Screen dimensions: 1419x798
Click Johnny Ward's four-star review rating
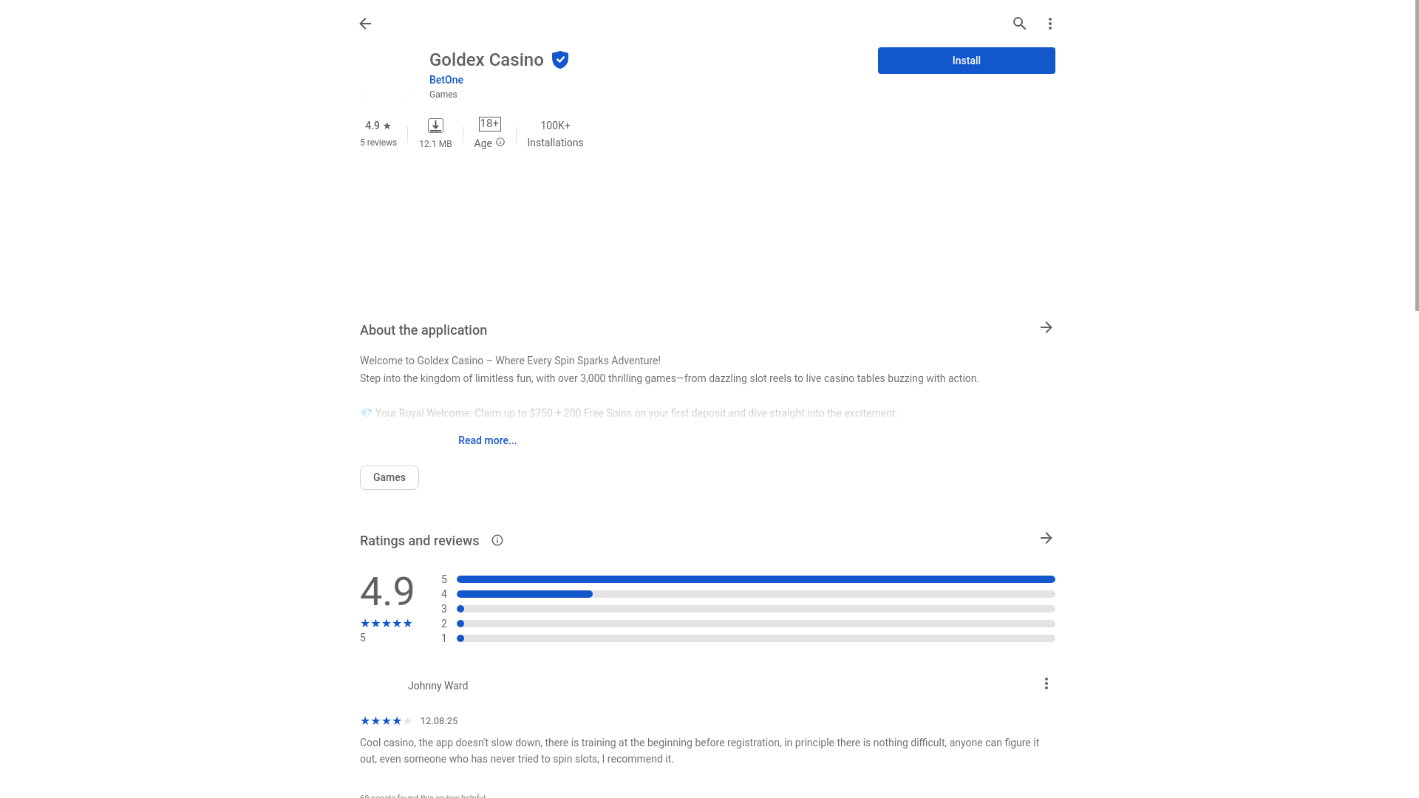coord(386,721)
